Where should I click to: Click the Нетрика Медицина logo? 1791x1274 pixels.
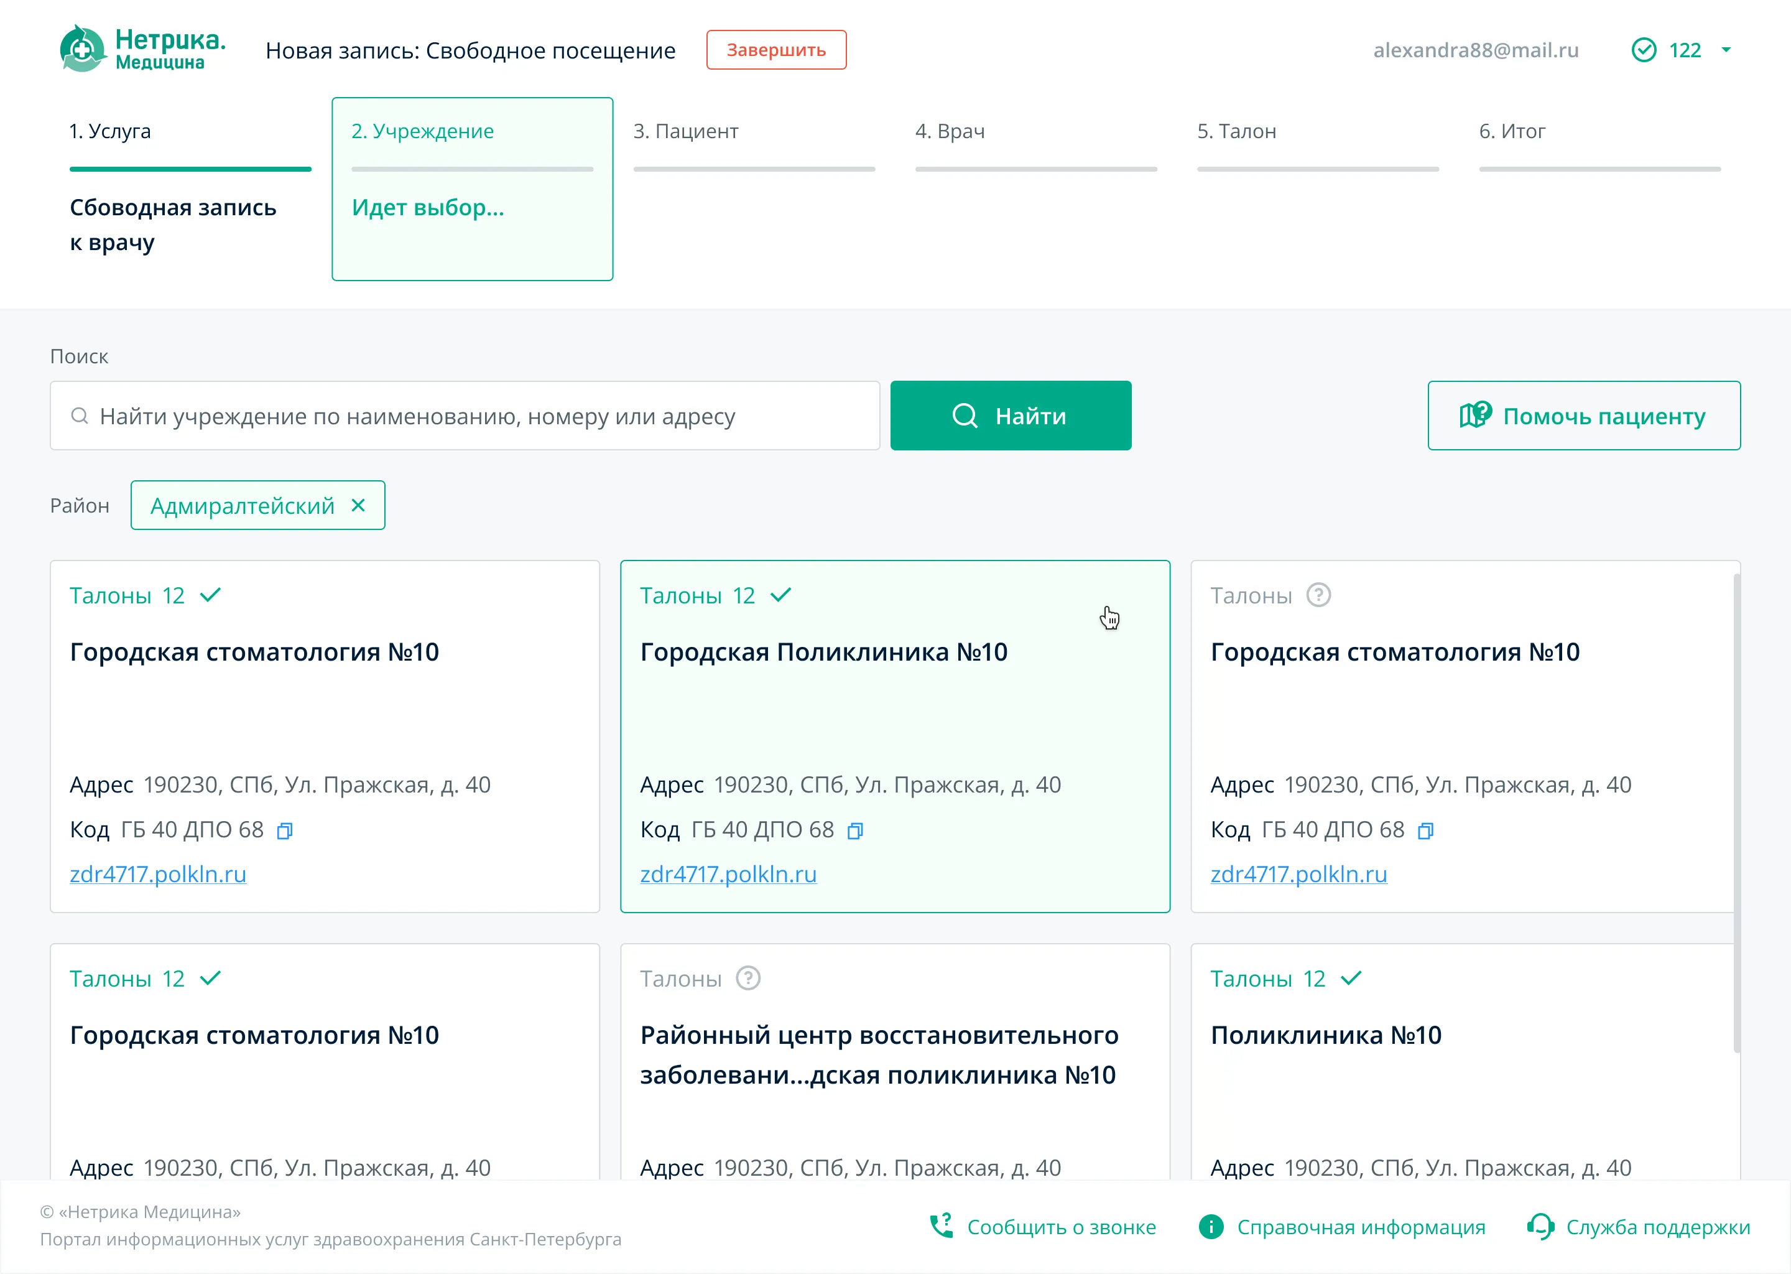pos(142,49)
